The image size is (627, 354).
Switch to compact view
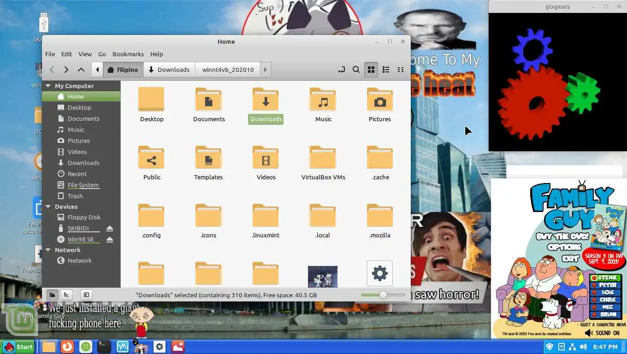[x=401, y=70]
